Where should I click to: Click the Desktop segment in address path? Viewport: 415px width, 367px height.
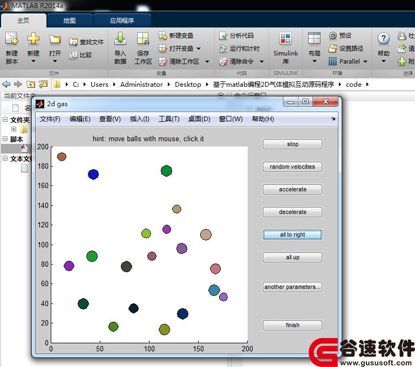[188, 85]
